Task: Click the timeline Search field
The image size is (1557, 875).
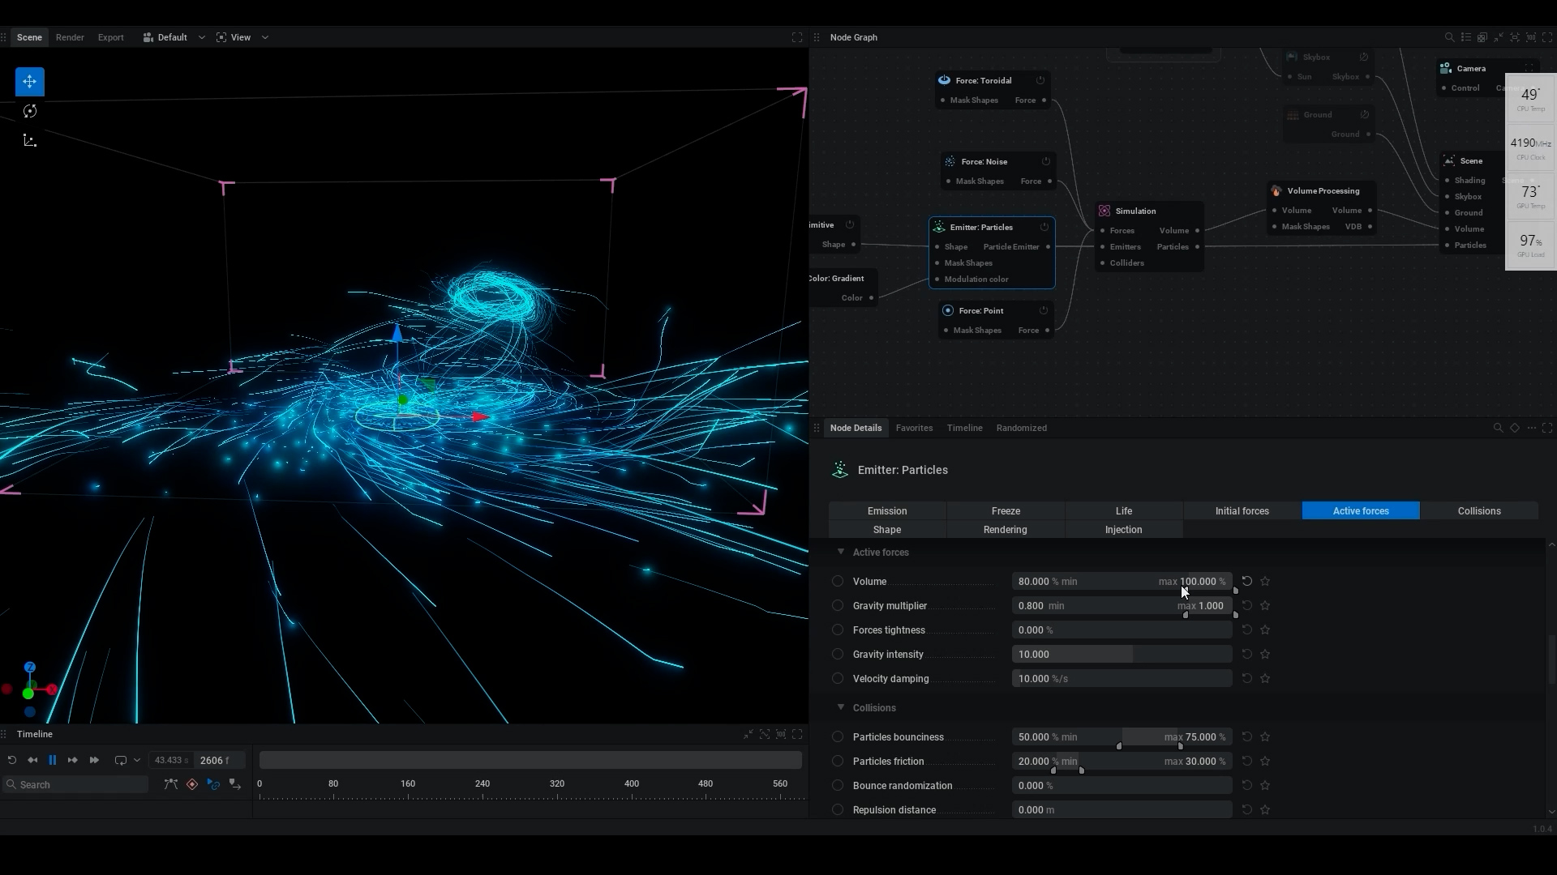Action: 75,784
